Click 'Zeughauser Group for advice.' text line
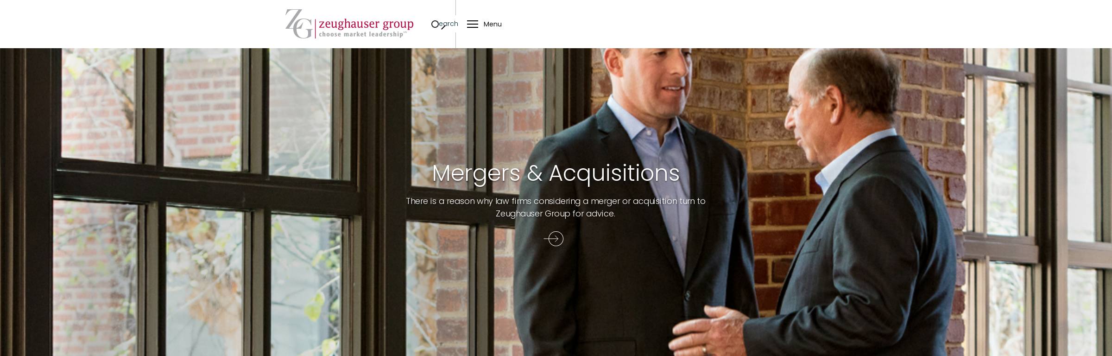 coord(556,214)
